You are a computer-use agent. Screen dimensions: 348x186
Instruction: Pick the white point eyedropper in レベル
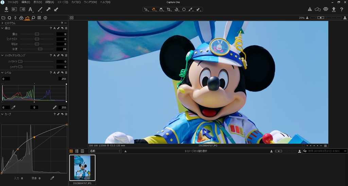pyautogui.click(x=54, y=107)
